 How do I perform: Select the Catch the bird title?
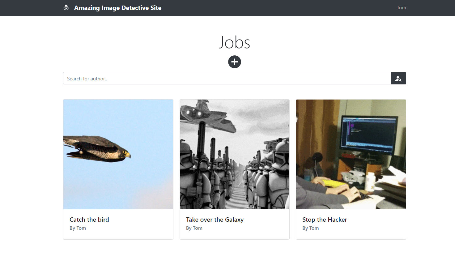coord(89,220)
